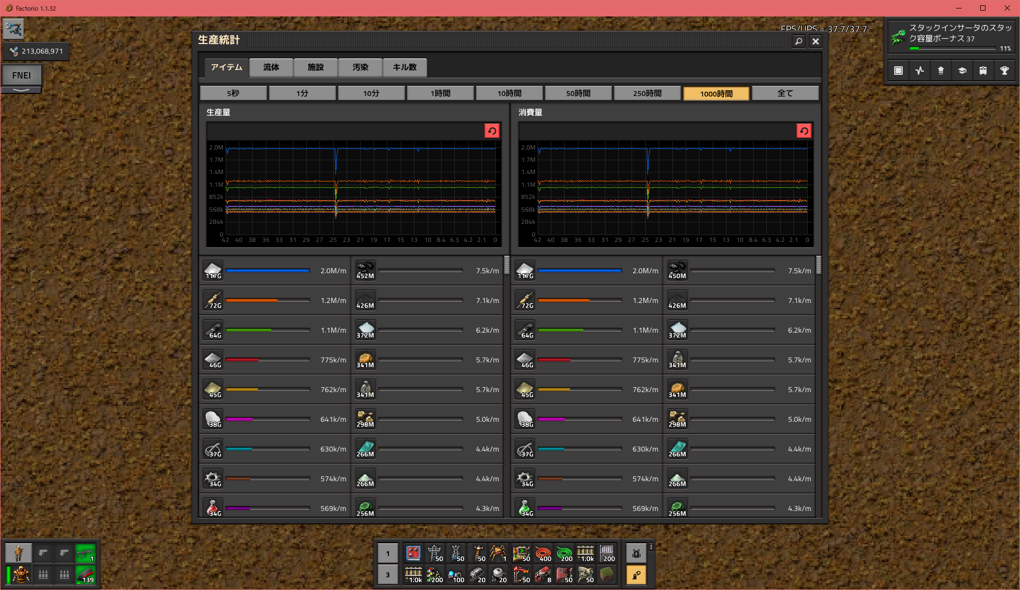Collapse the mod buttons panel below FNEI
This screenshot has width=1020, height=590.
[x=21, y=90]
